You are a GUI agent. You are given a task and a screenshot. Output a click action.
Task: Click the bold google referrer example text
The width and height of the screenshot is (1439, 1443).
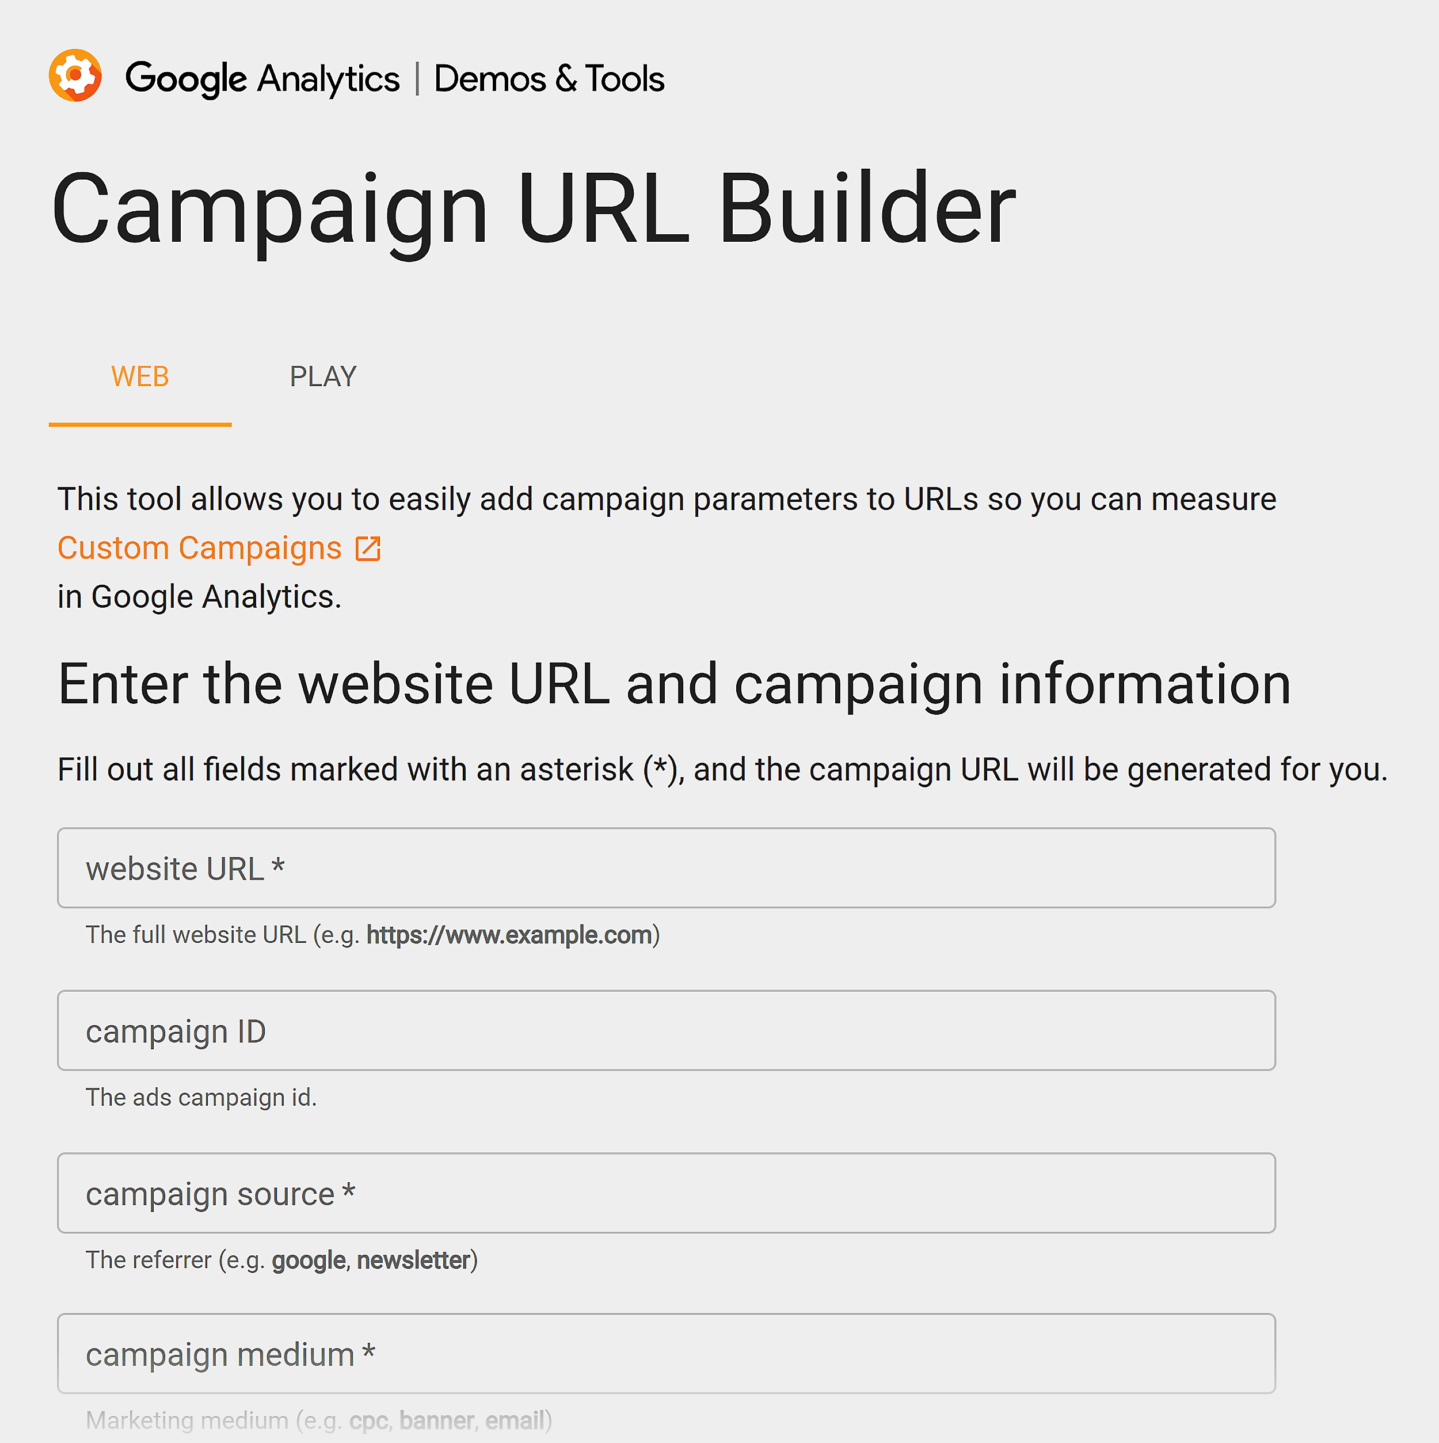point(309,1259)
